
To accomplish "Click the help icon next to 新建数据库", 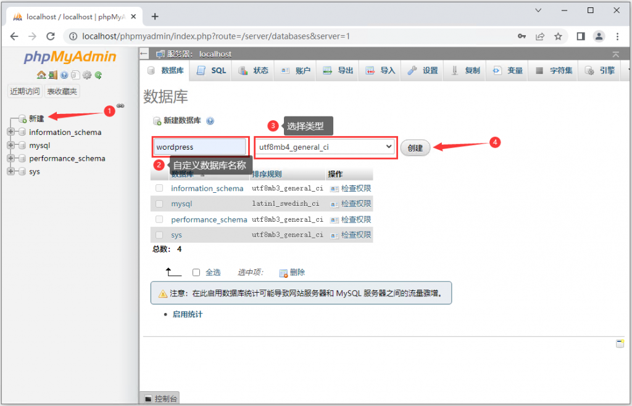I will [x=209, y=121].
